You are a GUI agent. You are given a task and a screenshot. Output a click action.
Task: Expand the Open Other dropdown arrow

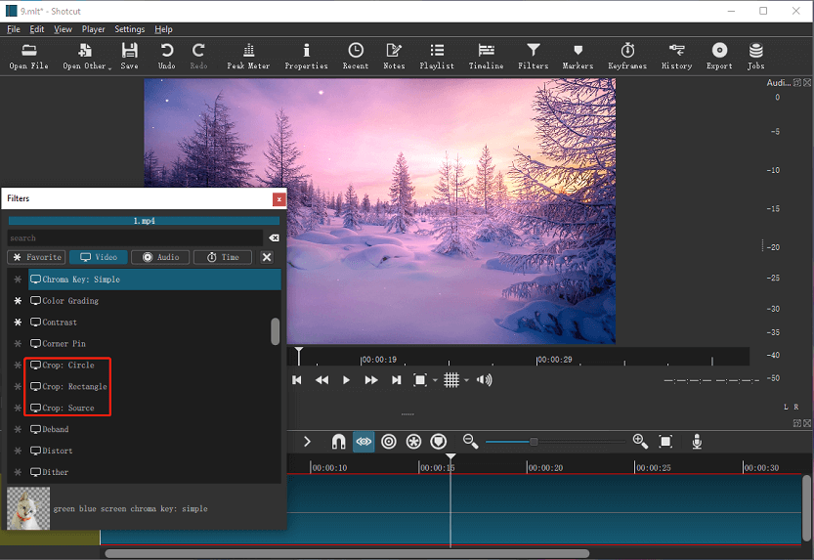[x=109, y=67]
